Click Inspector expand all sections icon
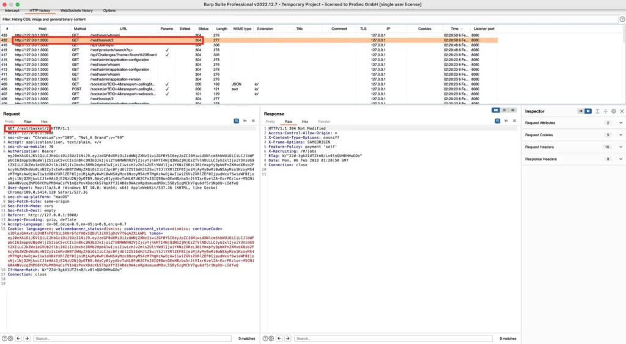626x344 pixels. (x=597, y=111)
